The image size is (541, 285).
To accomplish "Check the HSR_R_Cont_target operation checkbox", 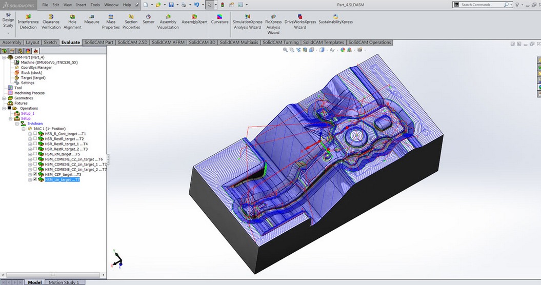I will 35,134.
